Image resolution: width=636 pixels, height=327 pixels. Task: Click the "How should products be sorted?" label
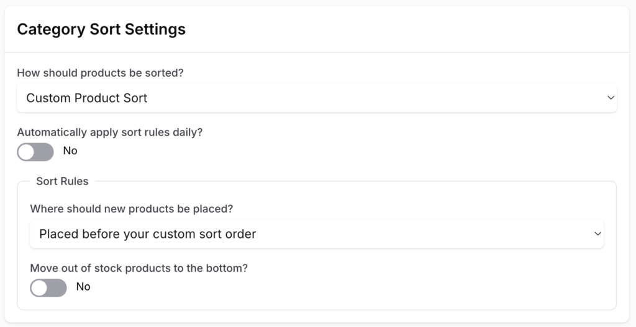pyautogui.click(x=100, y=73)
